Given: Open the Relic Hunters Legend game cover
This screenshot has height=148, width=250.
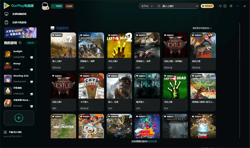Looking at the screenshot, I should pyautogui.click(x=147, y=126).
